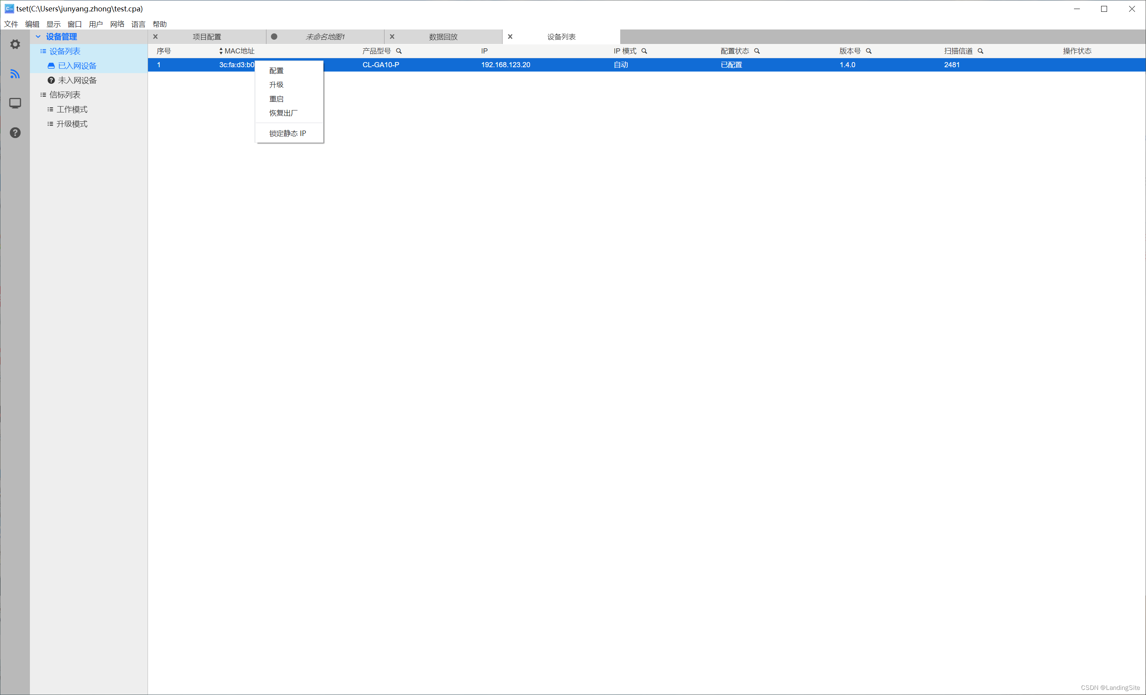This screenshot has width=1146, height=695.
Task: Open the 网络 menu
Action: pos(117,24)
